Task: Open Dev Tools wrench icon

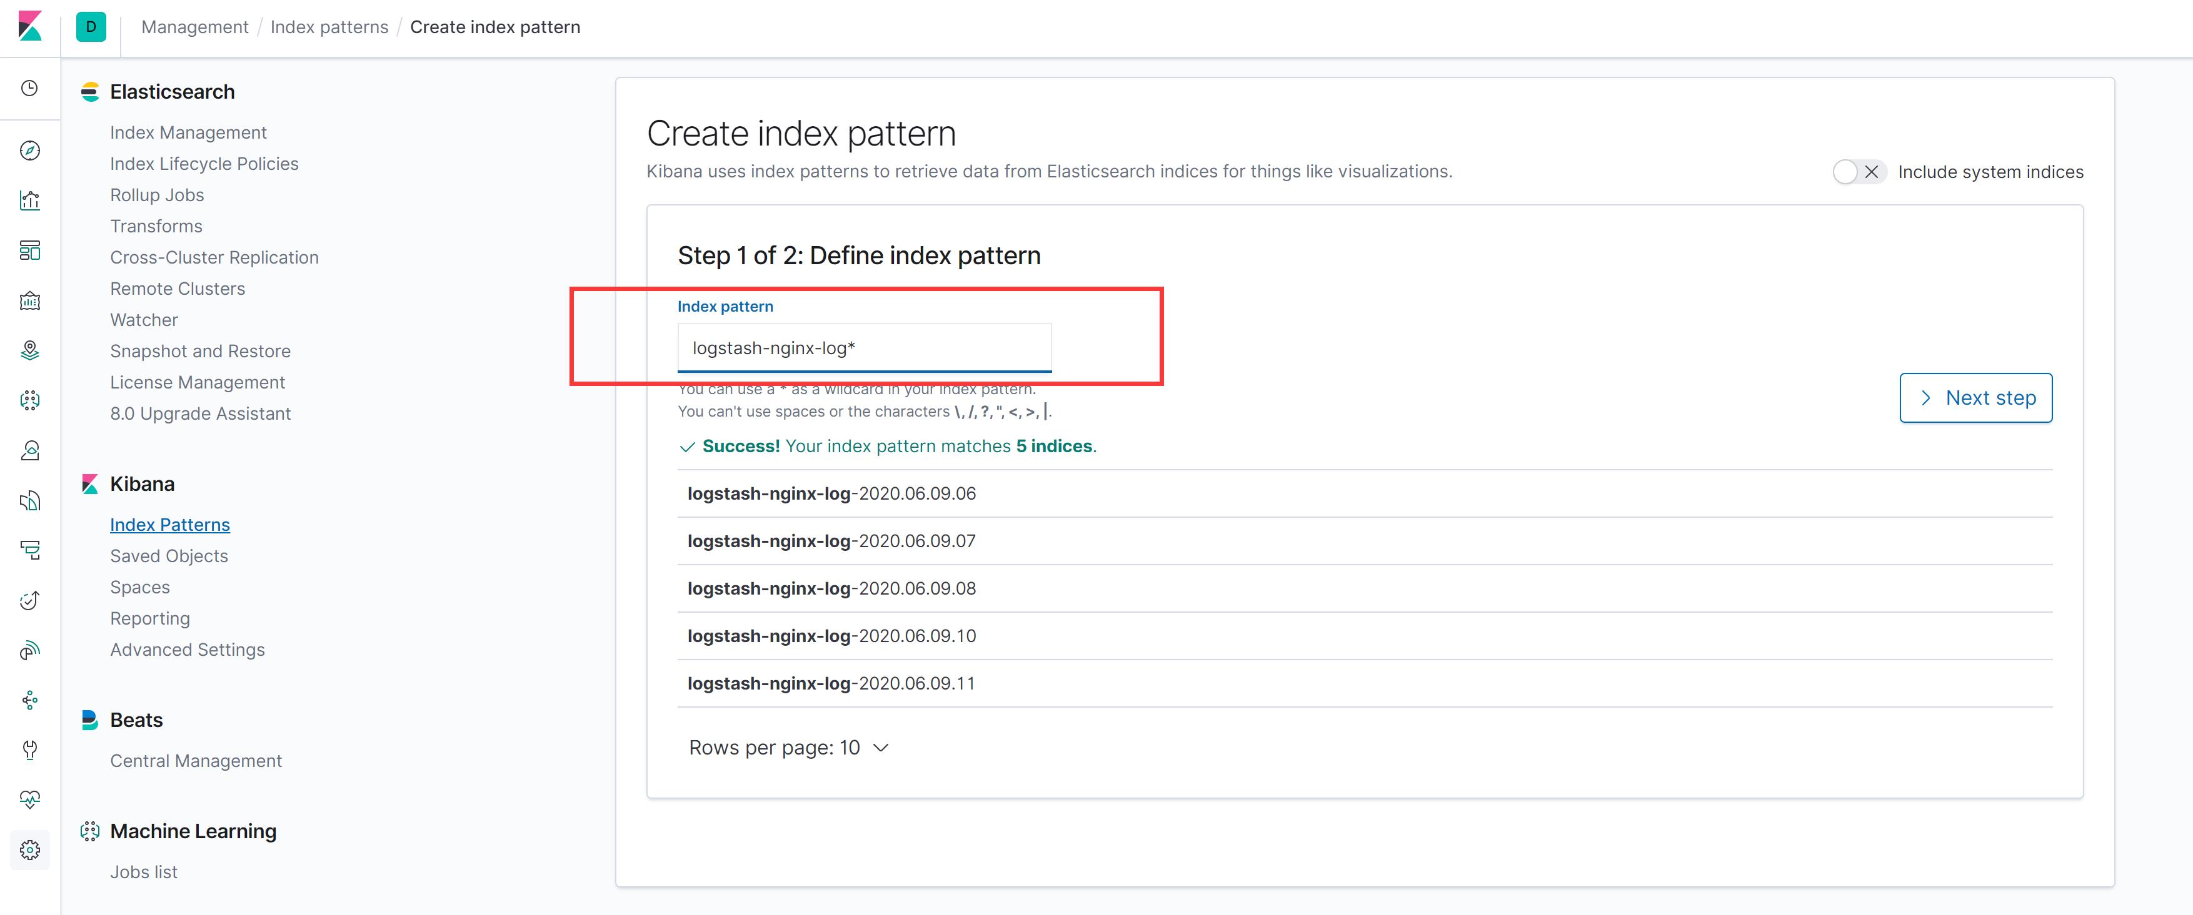Action: coord(30,750)
